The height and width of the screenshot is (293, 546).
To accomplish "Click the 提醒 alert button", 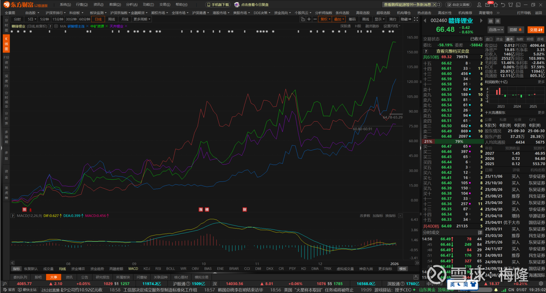I will (515, 30).
